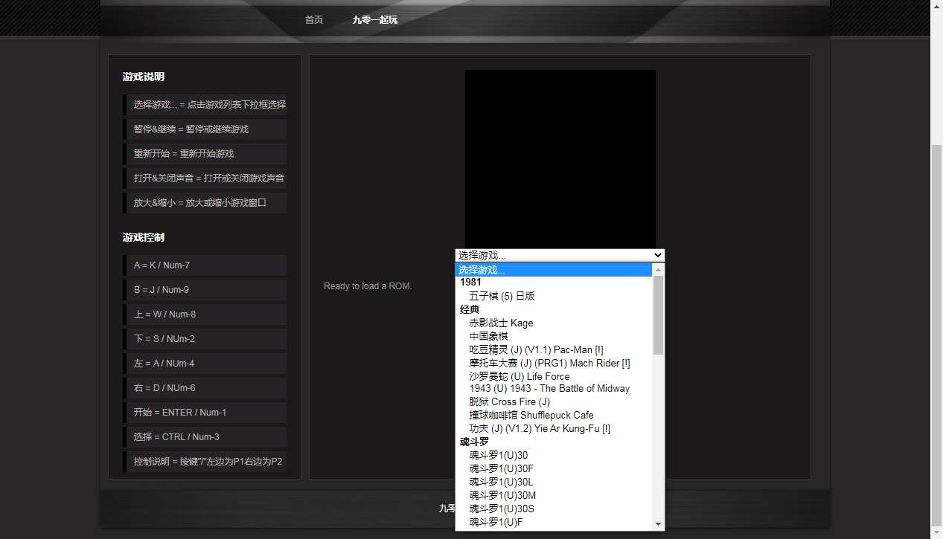Screen dimensions: 943x539
Task: Click the 重新开始 instruction row
Action: [x=205, y=154]
